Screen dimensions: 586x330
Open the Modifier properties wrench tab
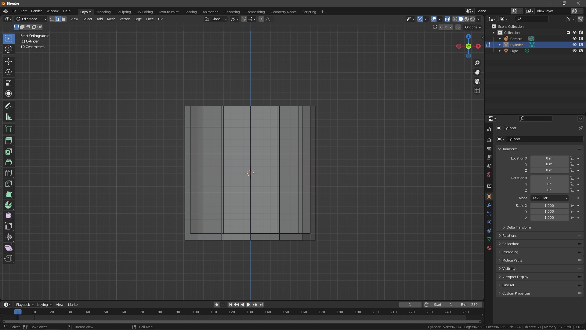(489, 205)
